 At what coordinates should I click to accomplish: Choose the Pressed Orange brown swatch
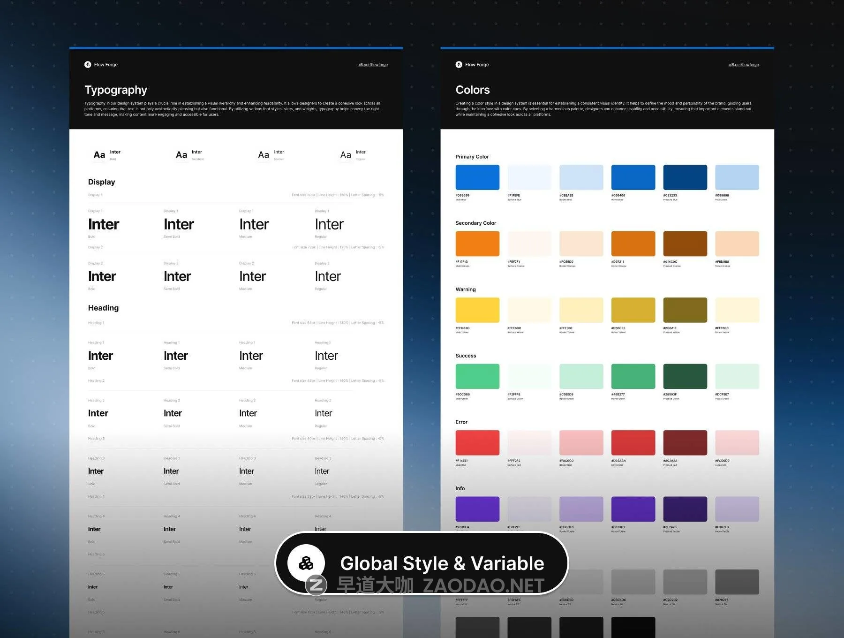685,243
